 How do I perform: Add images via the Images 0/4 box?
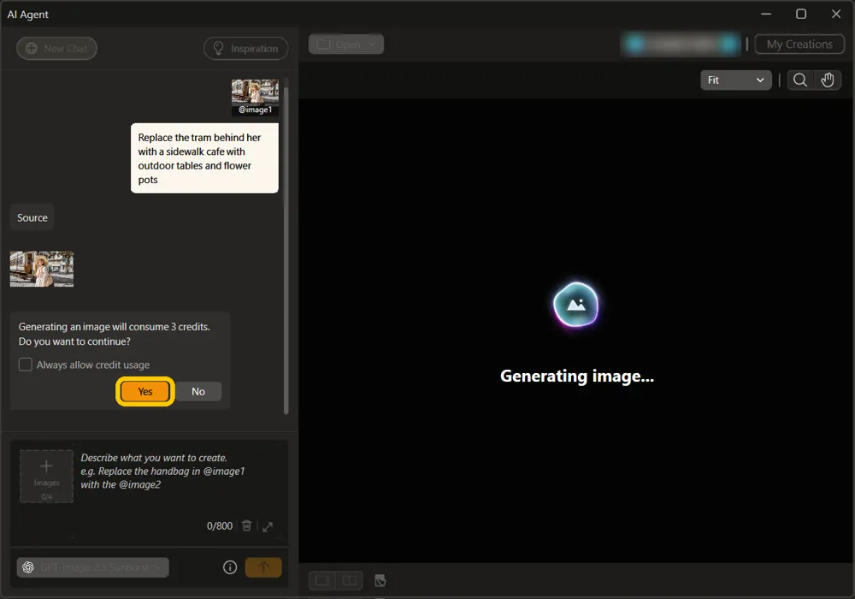point(46,477)
